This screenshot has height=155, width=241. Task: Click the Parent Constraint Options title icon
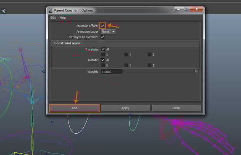point(50,10)
